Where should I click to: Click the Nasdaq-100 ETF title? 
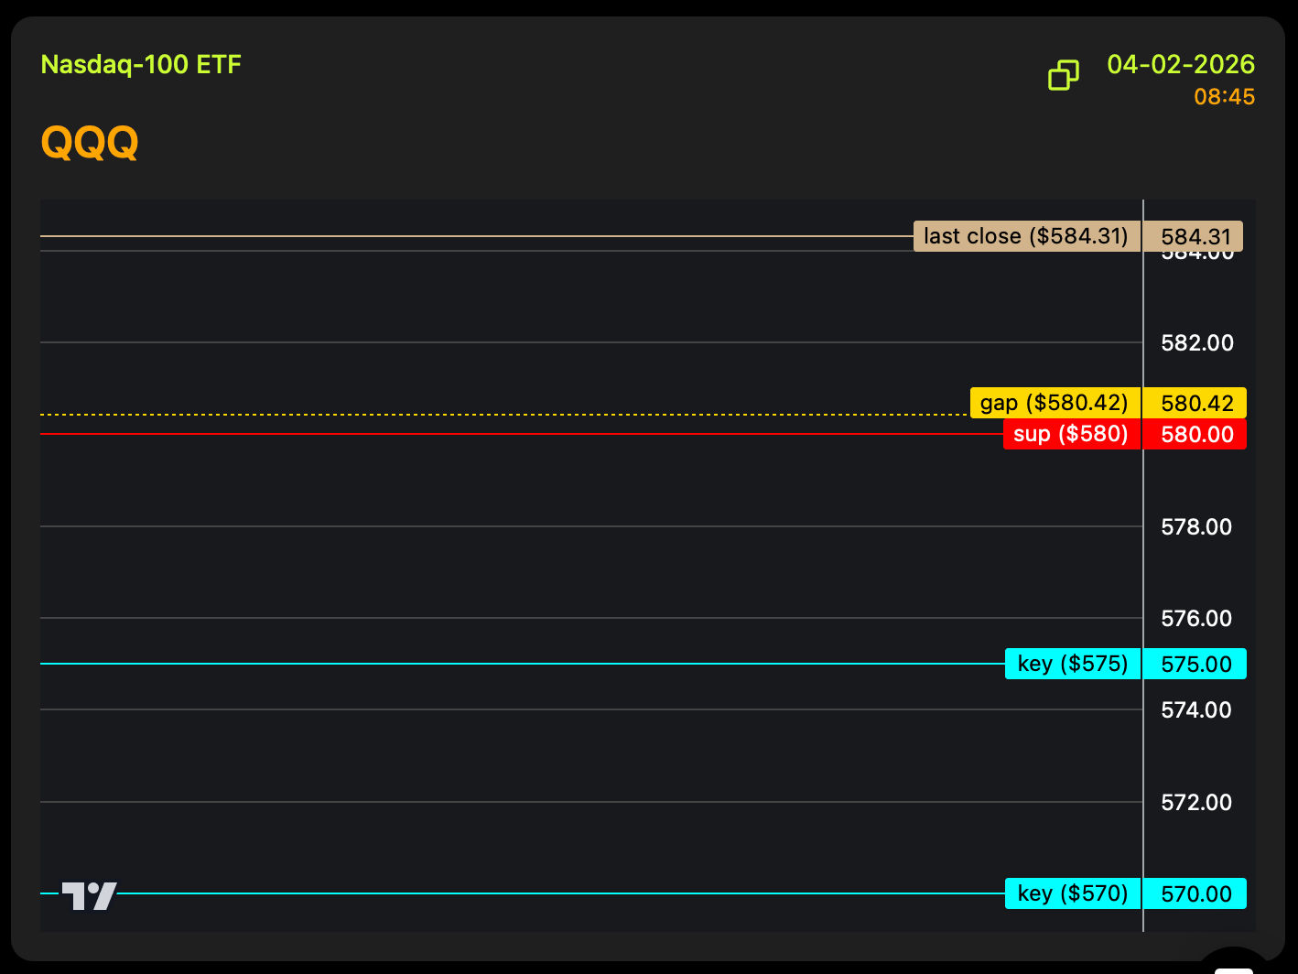[x=141, y=65]
